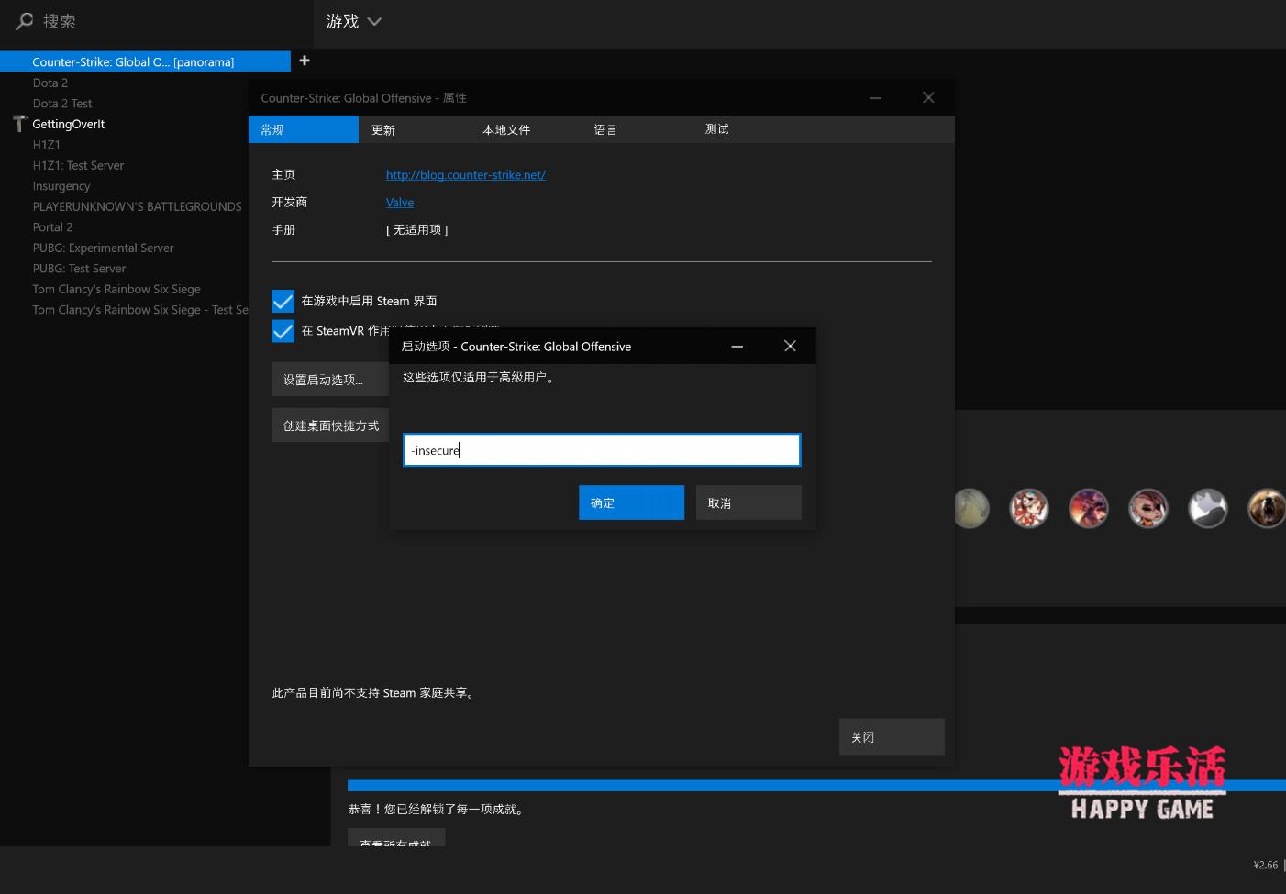Open the 游戏 dropdown menu
1286x894 pixels.
pyautogui.click(x=353, y=20)
